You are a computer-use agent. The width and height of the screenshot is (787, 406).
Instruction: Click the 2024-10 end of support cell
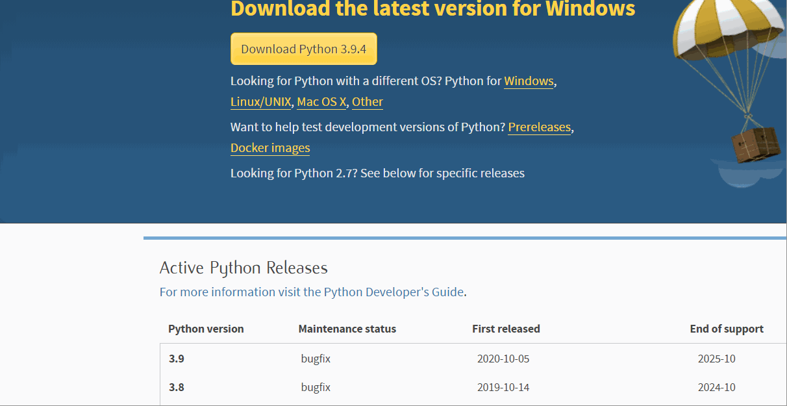[x=717, y=387]
